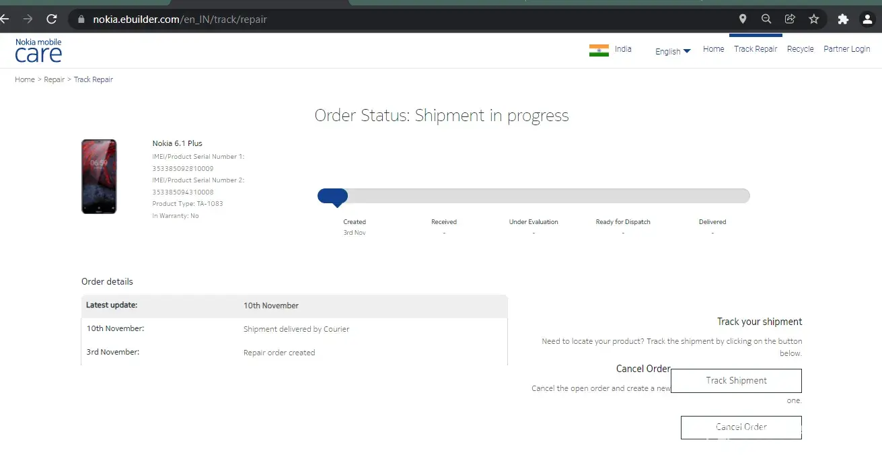Click the Track Shipment button

point(736,380)
